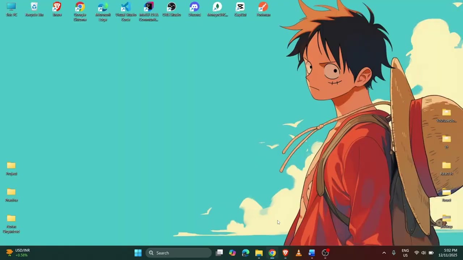Screen dimensions: 463x260
Task: Select the folder labeled React
Action: coord(446,195)
